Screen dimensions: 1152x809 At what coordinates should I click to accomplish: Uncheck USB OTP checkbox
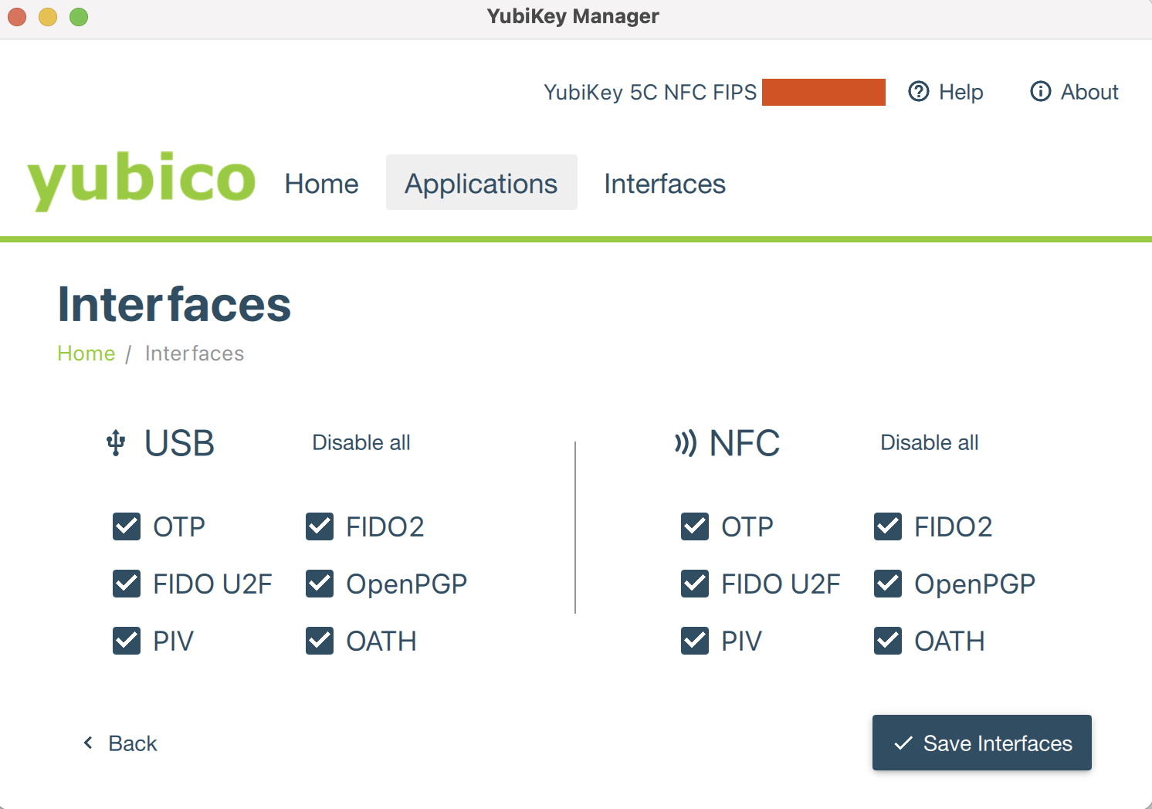coord(127,526)
